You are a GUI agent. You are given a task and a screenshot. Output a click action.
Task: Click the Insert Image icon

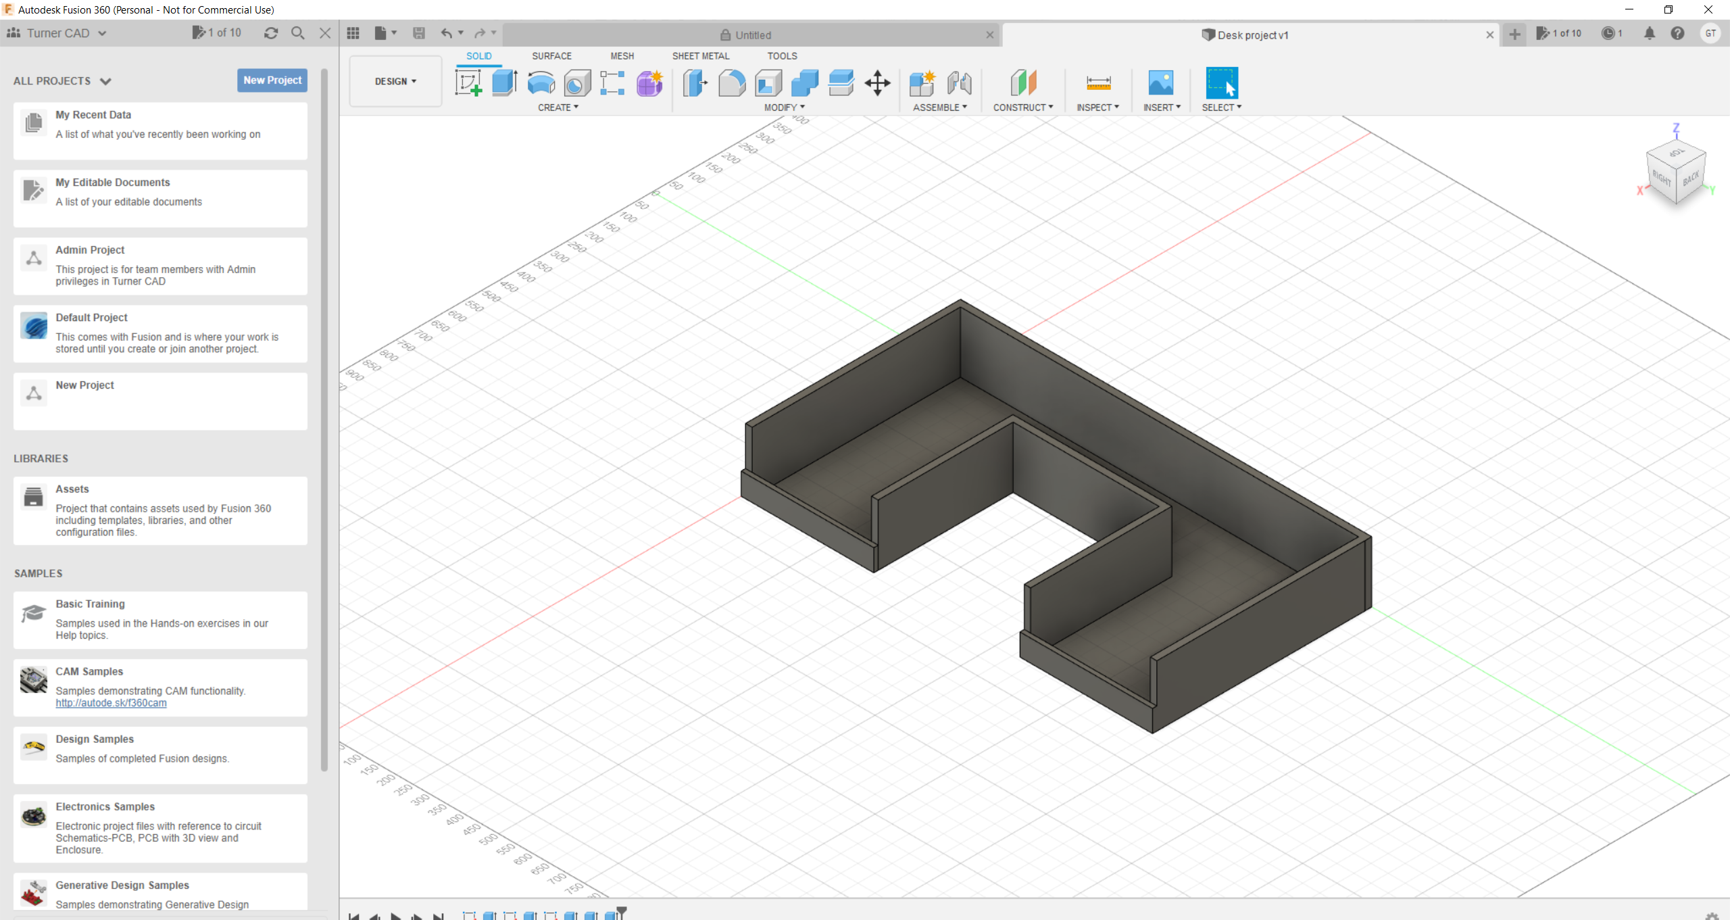click(1161, 83)
